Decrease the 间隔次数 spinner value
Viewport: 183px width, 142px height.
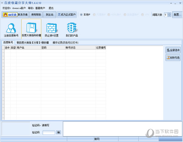pyautogui.click(x=169, y=16)
